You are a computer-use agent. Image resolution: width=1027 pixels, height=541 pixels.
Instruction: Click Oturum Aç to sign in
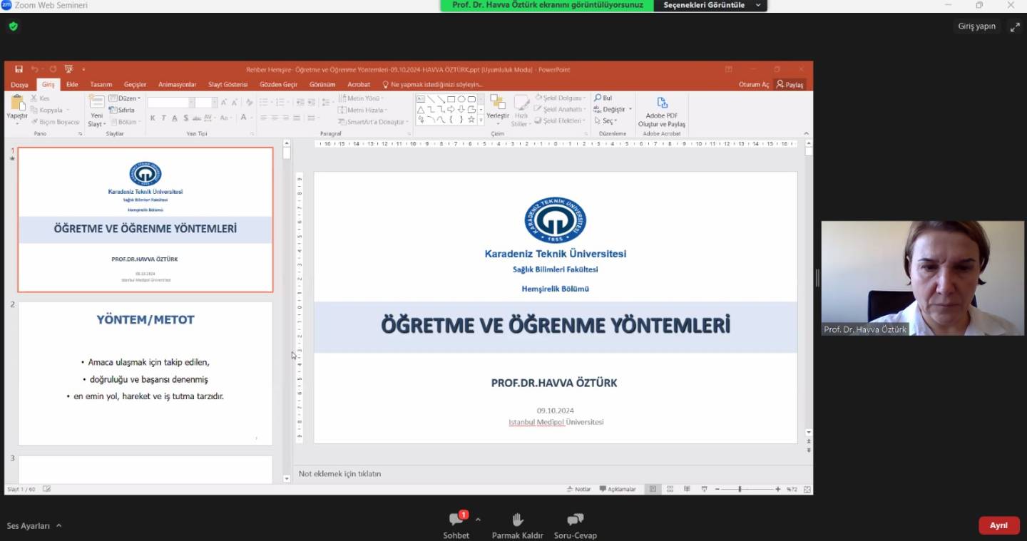754,85
